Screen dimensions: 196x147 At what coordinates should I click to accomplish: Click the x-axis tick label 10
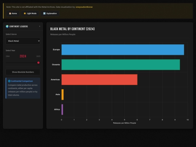pyautogui.click(x=188, y=120)
